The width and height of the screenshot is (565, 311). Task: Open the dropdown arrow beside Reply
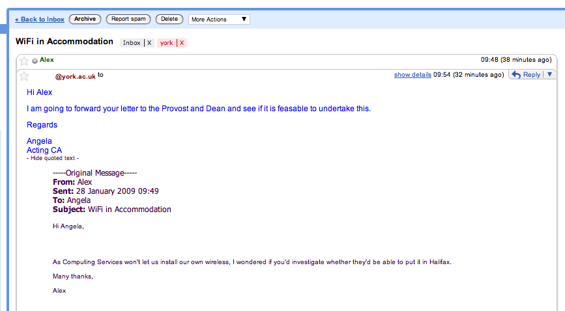pos(549,75)
